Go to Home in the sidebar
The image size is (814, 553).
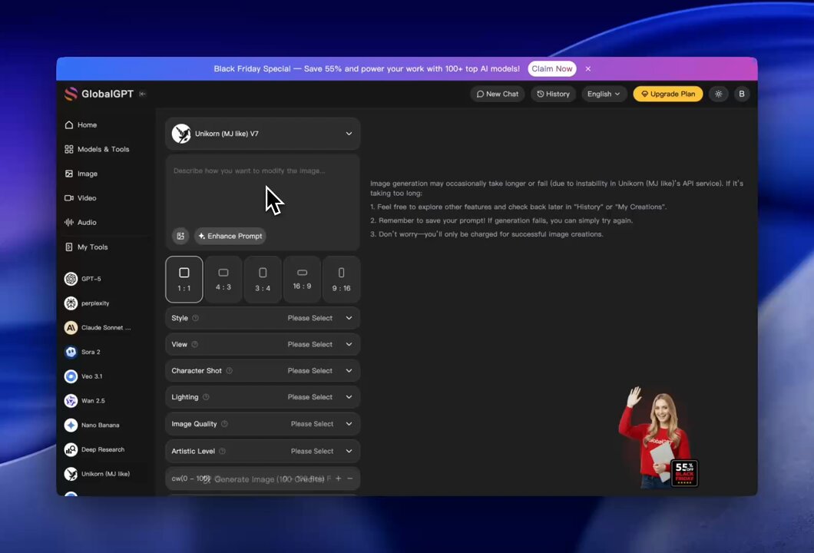[81, 125]
